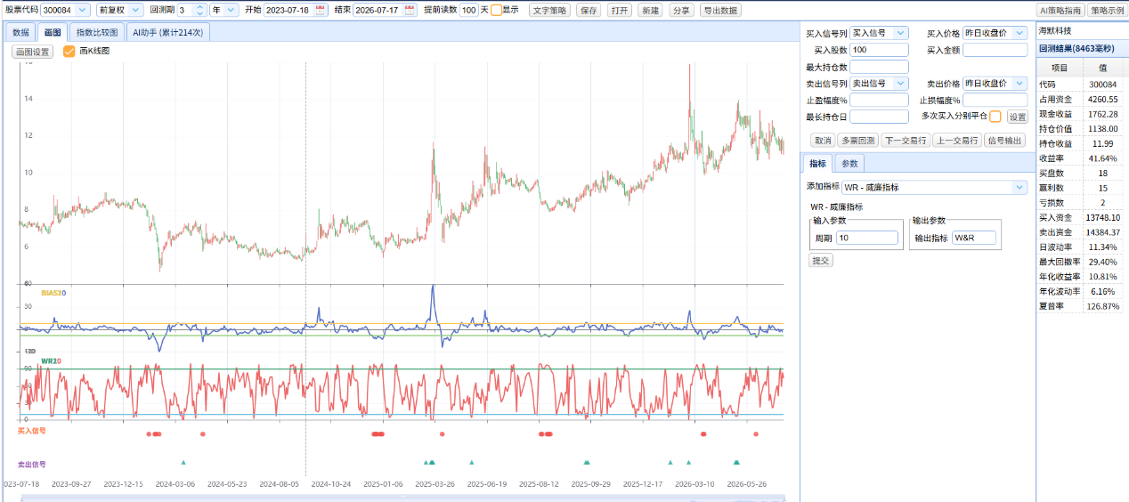1129x502 pixels.
Task: Open the 添加指标 WR indicator dropdown arrow
Action: (1019, 188)
